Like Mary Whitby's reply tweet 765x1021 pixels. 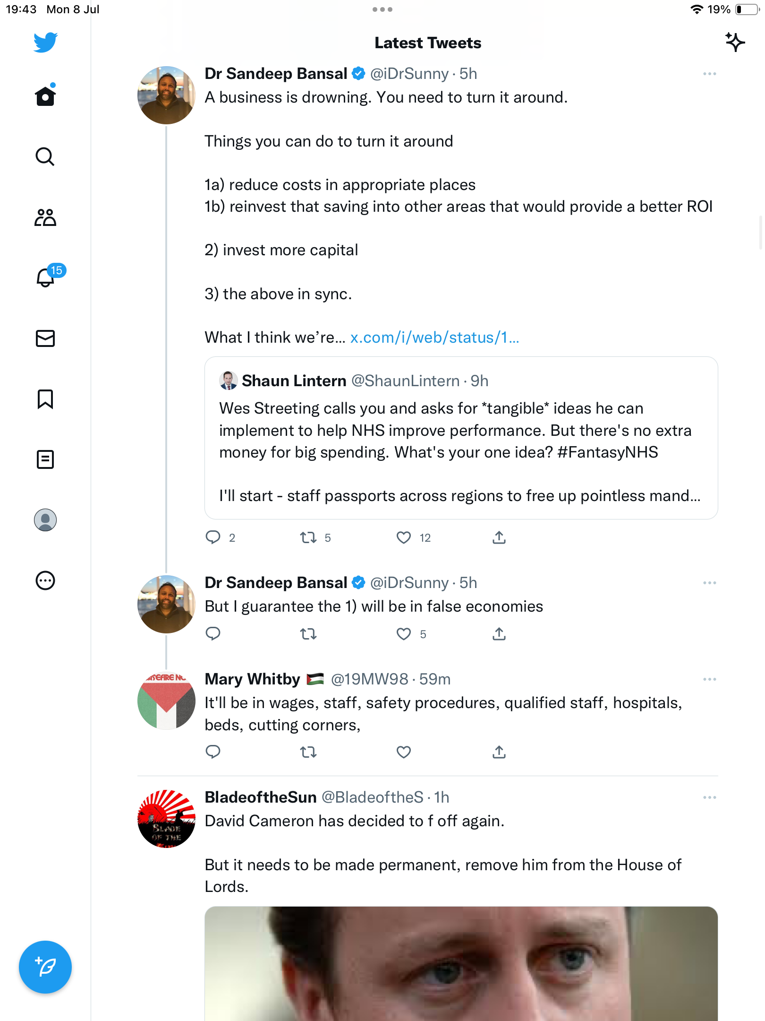click(x=404, y=752)
